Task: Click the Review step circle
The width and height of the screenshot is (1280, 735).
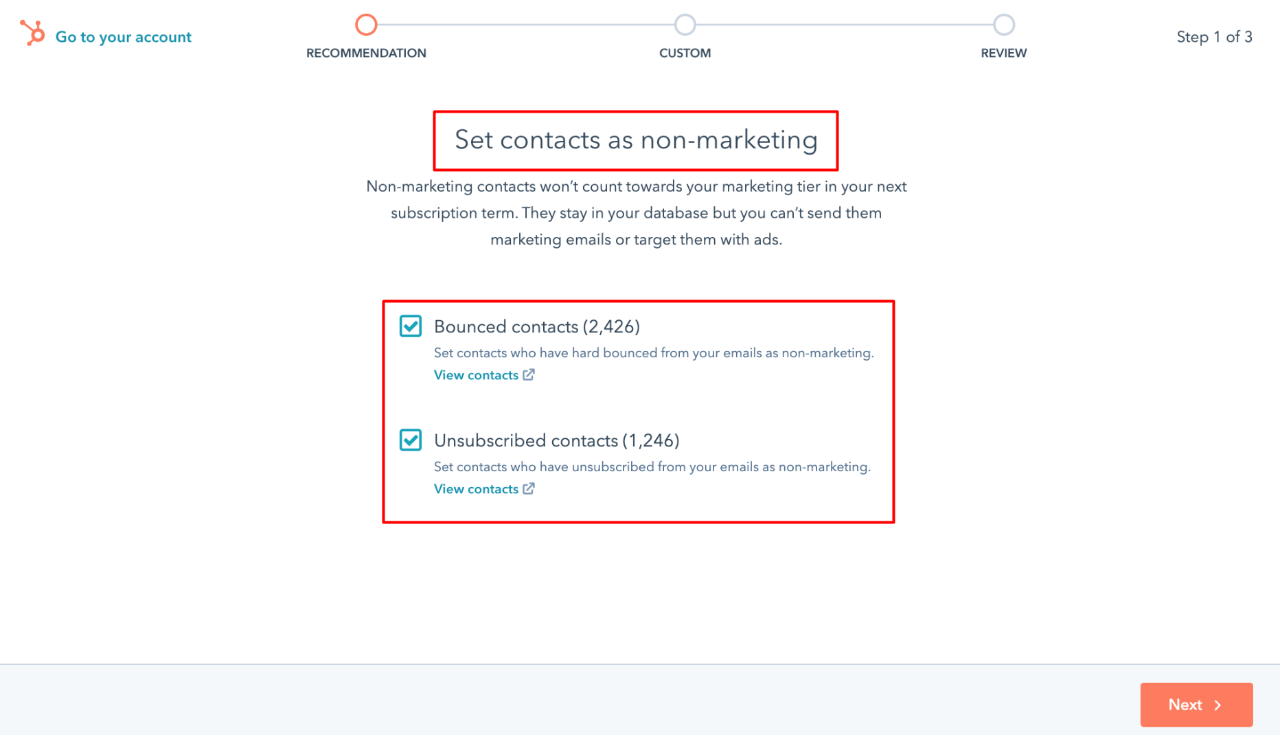Action: point(1003,24)
